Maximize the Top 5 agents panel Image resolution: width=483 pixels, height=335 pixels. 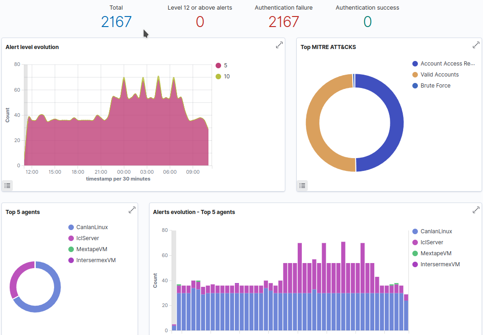click(x=132, y=210)
